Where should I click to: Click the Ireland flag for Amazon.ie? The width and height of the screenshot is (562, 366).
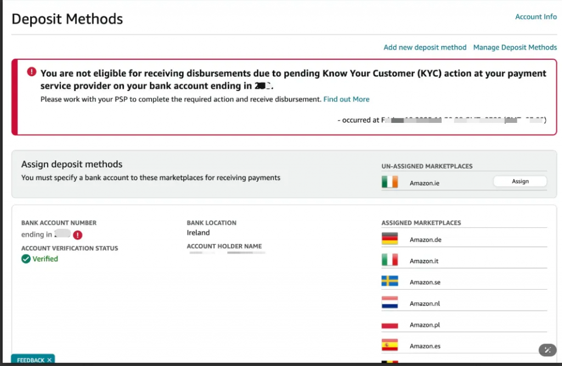point(390,182)
